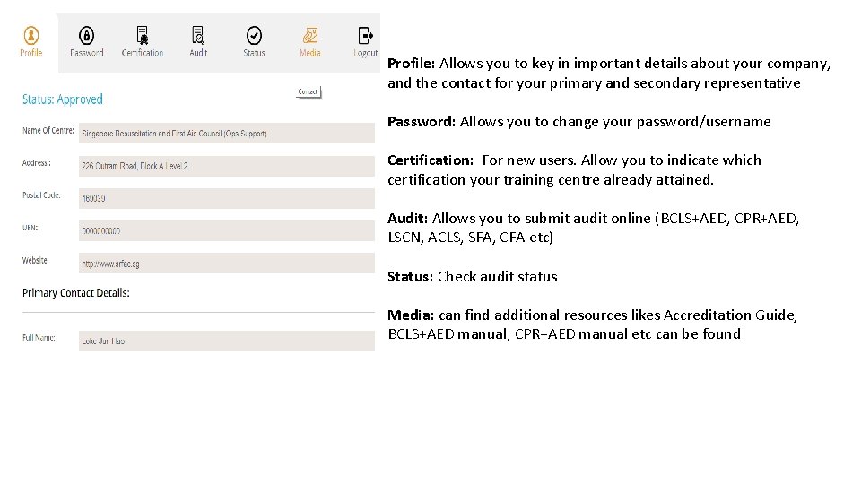
Task: Switch to the Status tab label
Action: click(254, 53)
